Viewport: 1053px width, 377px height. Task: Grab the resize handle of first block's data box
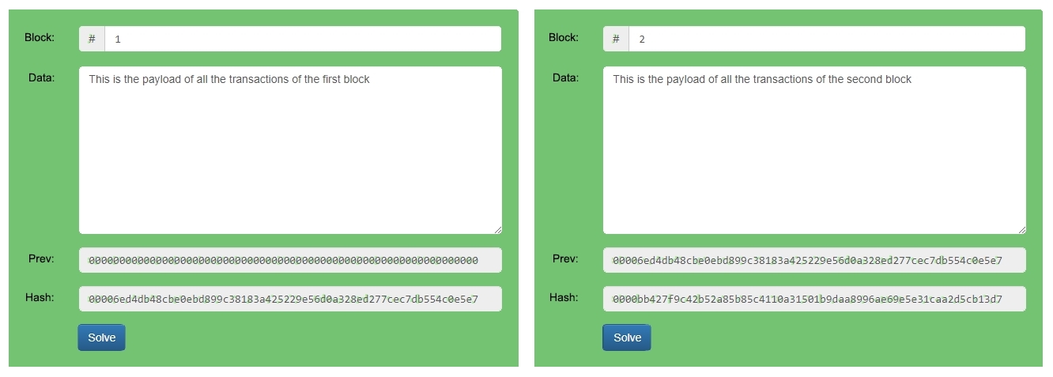497,229
